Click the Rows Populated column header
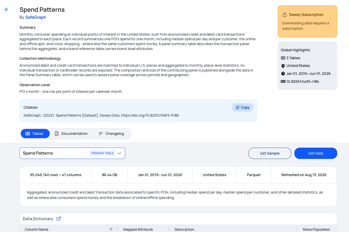This screenshot has width=349, height=232. [x=316, y=229]
